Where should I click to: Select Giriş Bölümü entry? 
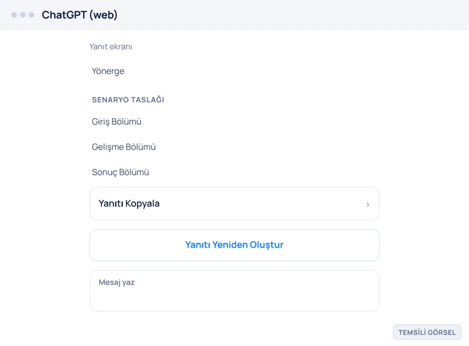coord(116,122)
